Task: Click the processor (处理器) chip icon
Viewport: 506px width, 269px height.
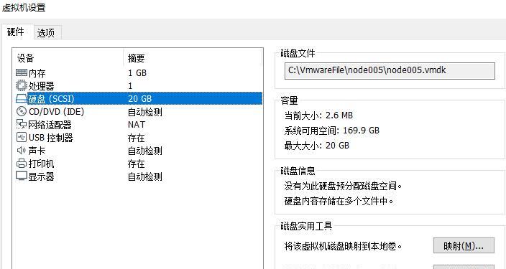Action: (22, 85)
